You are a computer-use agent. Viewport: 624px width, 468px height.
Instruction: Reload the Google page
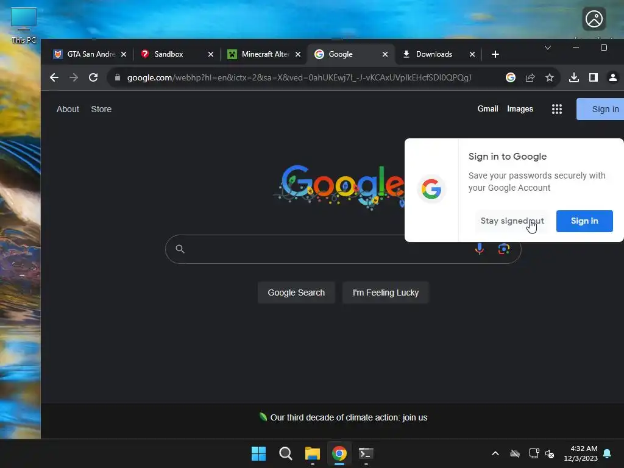coord(93,77)
